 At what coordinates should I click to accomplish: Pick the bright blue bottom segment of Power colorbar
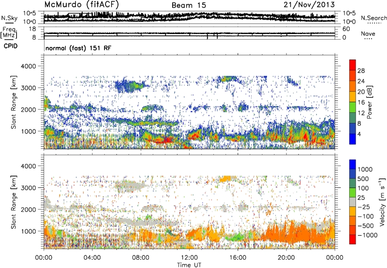[x=353, y=139]
